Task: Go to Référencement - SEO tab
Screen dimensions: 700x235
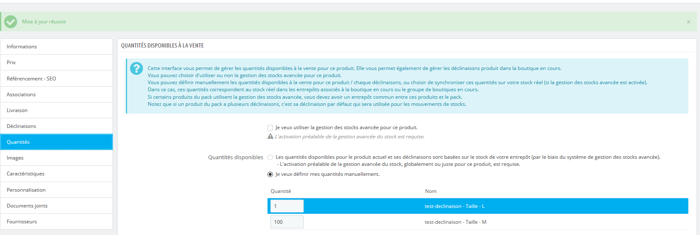Action: (x=57, y=79)
